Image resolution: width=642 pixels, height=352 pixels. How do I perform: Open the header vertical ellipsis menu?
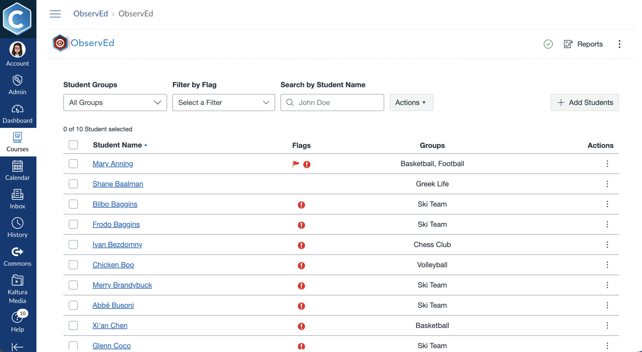point(619,44)
